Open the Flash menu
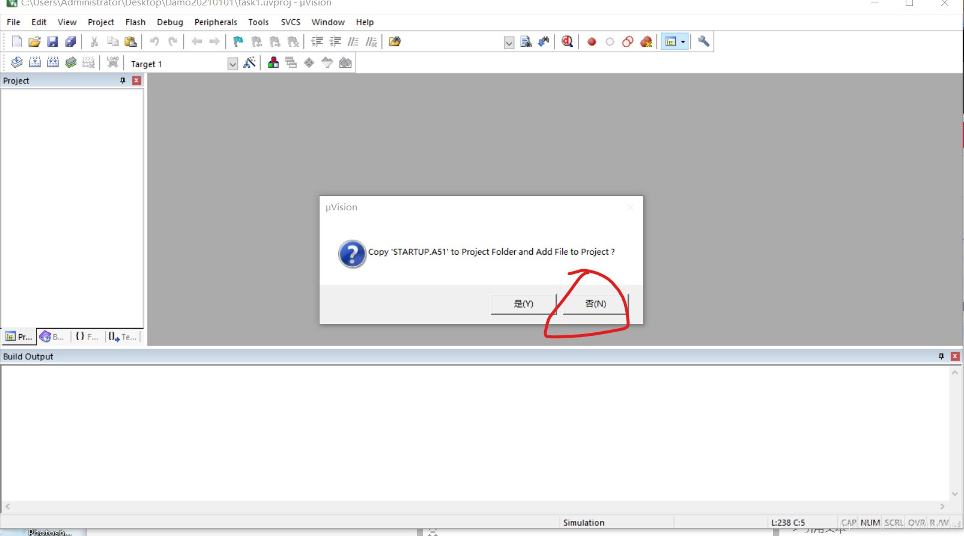 135,22
